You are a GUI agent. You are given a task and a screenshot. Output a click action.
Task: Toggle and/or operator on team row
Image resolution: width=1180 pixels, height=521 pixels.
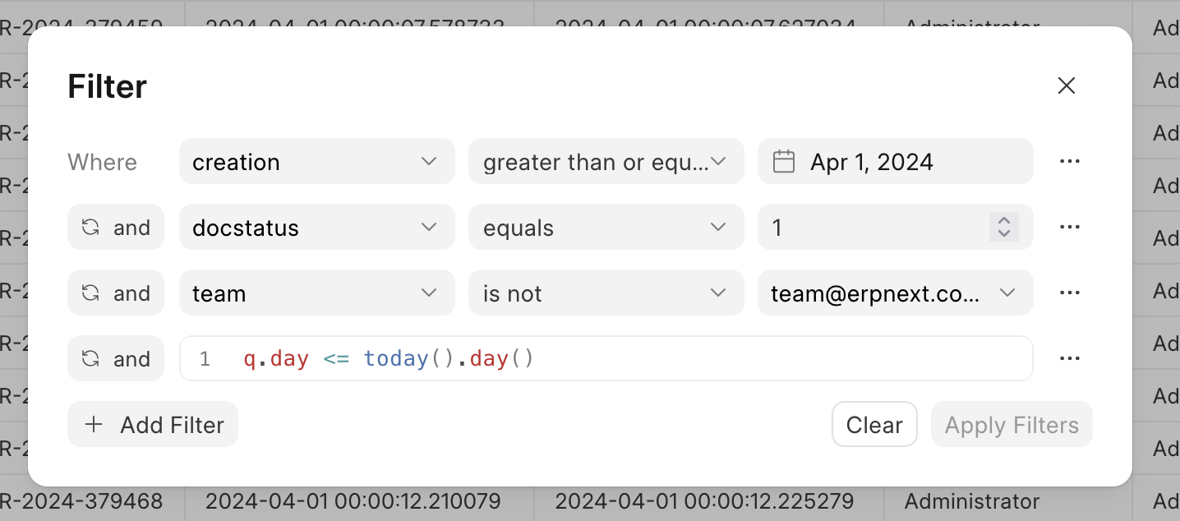coord(116,293)
